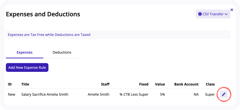240x110 pixels.
Task: Sort by Staff column header
Action: tap(105, 84)
